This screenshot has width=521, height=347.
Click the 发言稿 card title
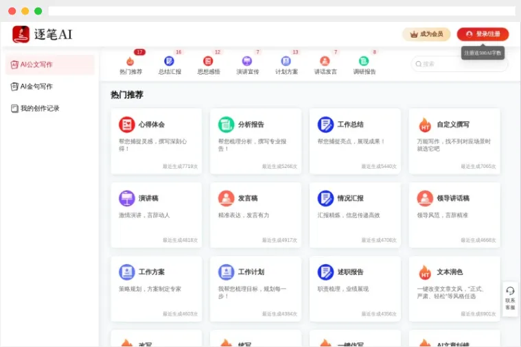coord(248,198)
